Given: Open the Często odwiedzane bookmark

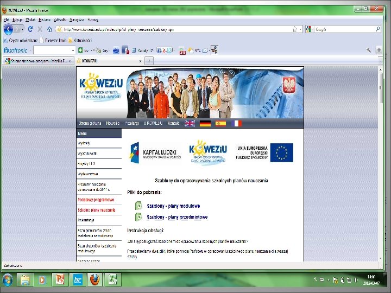Looking at the screenshot, I should point(21,40).
